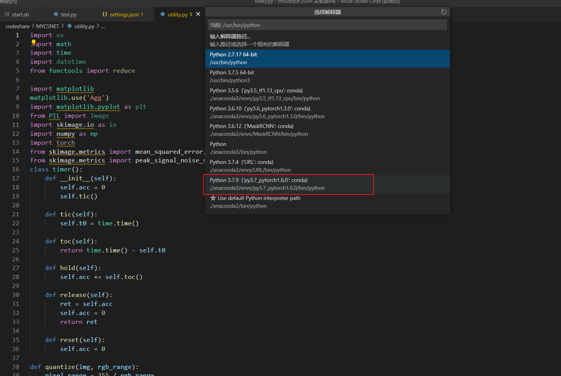Click 'return ret' on line 33
The width and height of the screenshot is (561, 376).
click(x=79, y=322)
